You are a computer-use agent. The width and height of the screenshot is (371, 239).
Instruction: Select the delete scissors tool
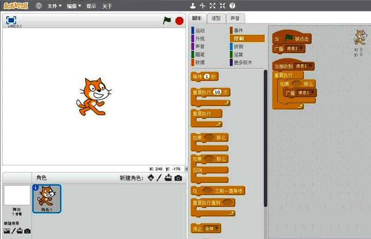(202, 6)
